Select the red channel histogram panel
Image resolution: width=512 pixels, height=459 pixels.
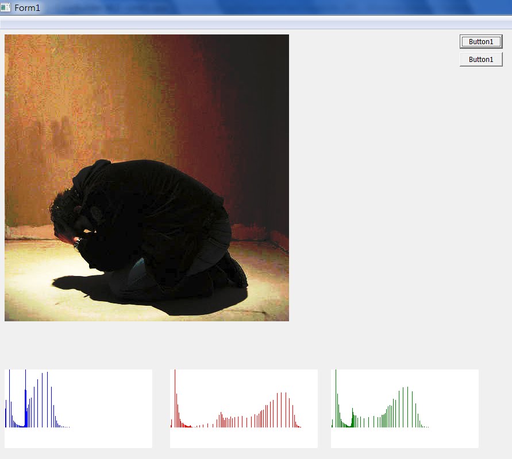[x=244, y=409]
